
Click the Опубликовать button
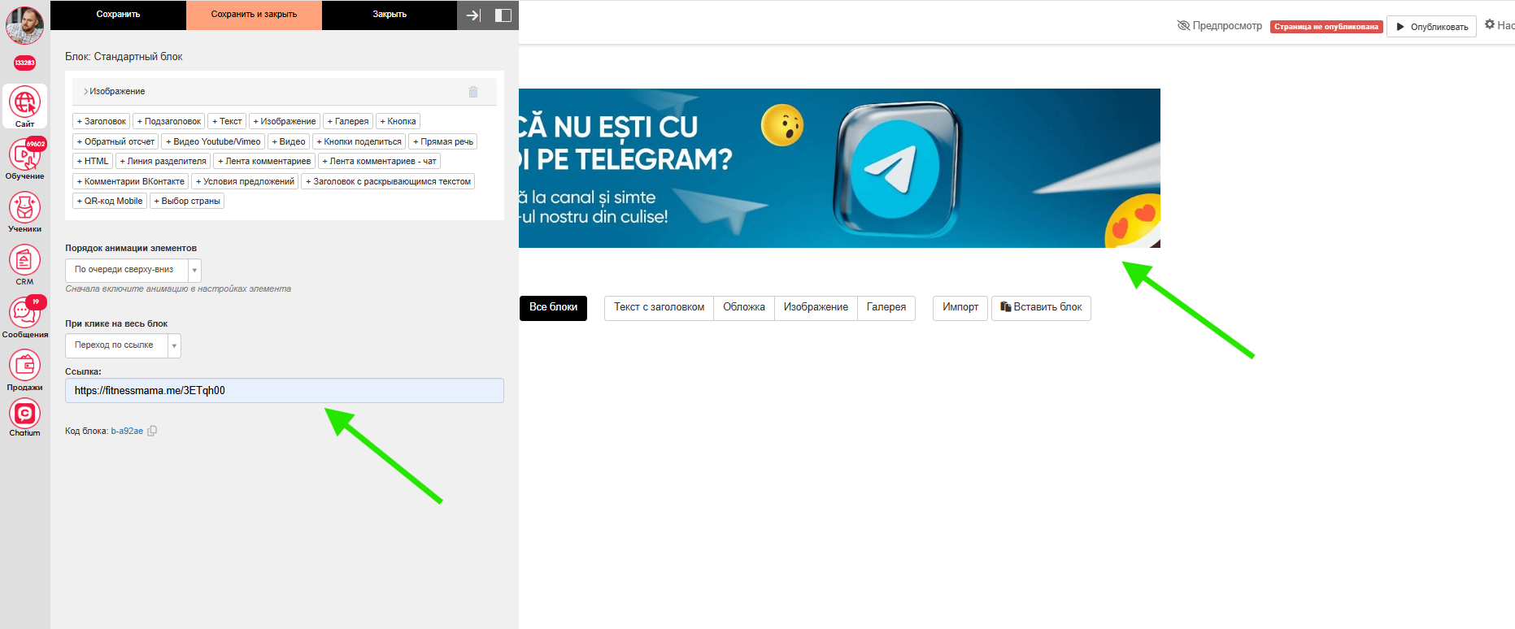pos(1432,27)
